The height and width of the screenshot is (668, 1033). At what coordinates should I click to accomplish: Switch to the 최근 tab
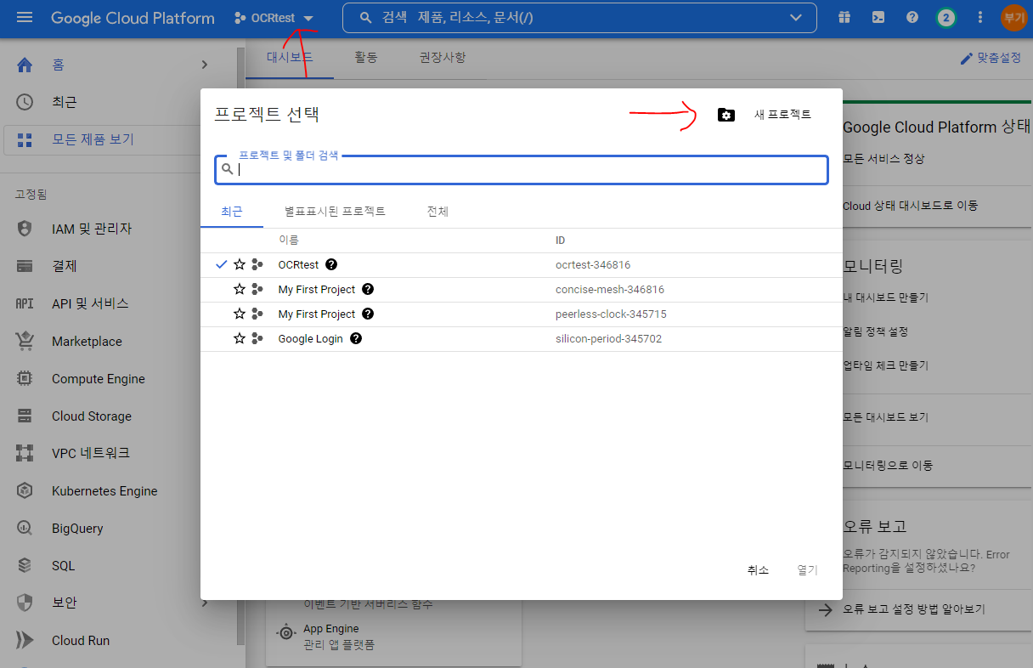232,212
